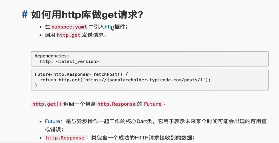Open the blue Future link
The height and width of the screenshot is (143, 279).
point(52,121)
